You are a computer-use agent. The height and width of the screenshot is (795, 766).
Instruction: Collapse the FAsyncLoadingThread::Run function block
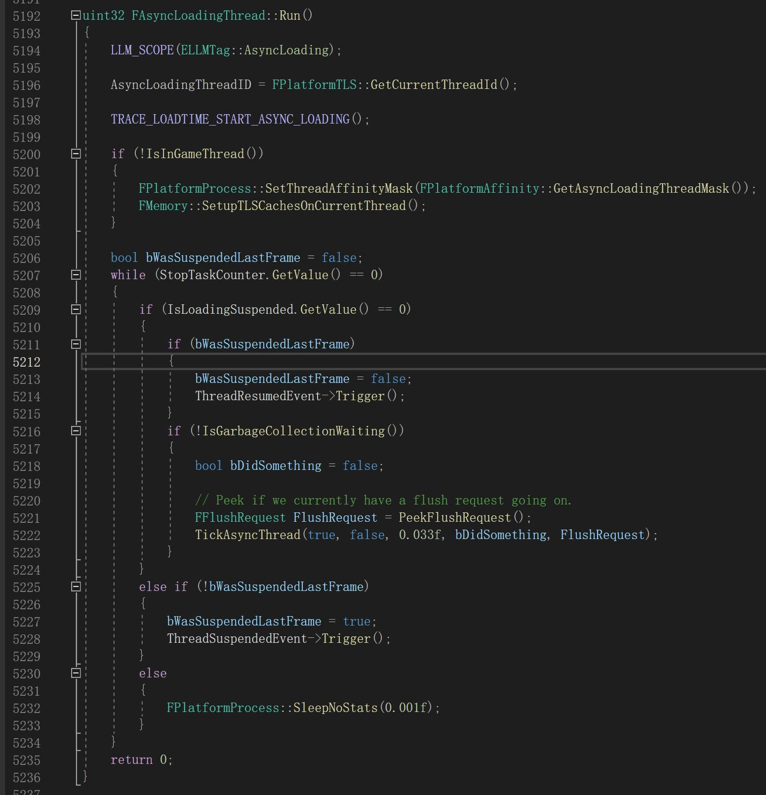[76, 15]
